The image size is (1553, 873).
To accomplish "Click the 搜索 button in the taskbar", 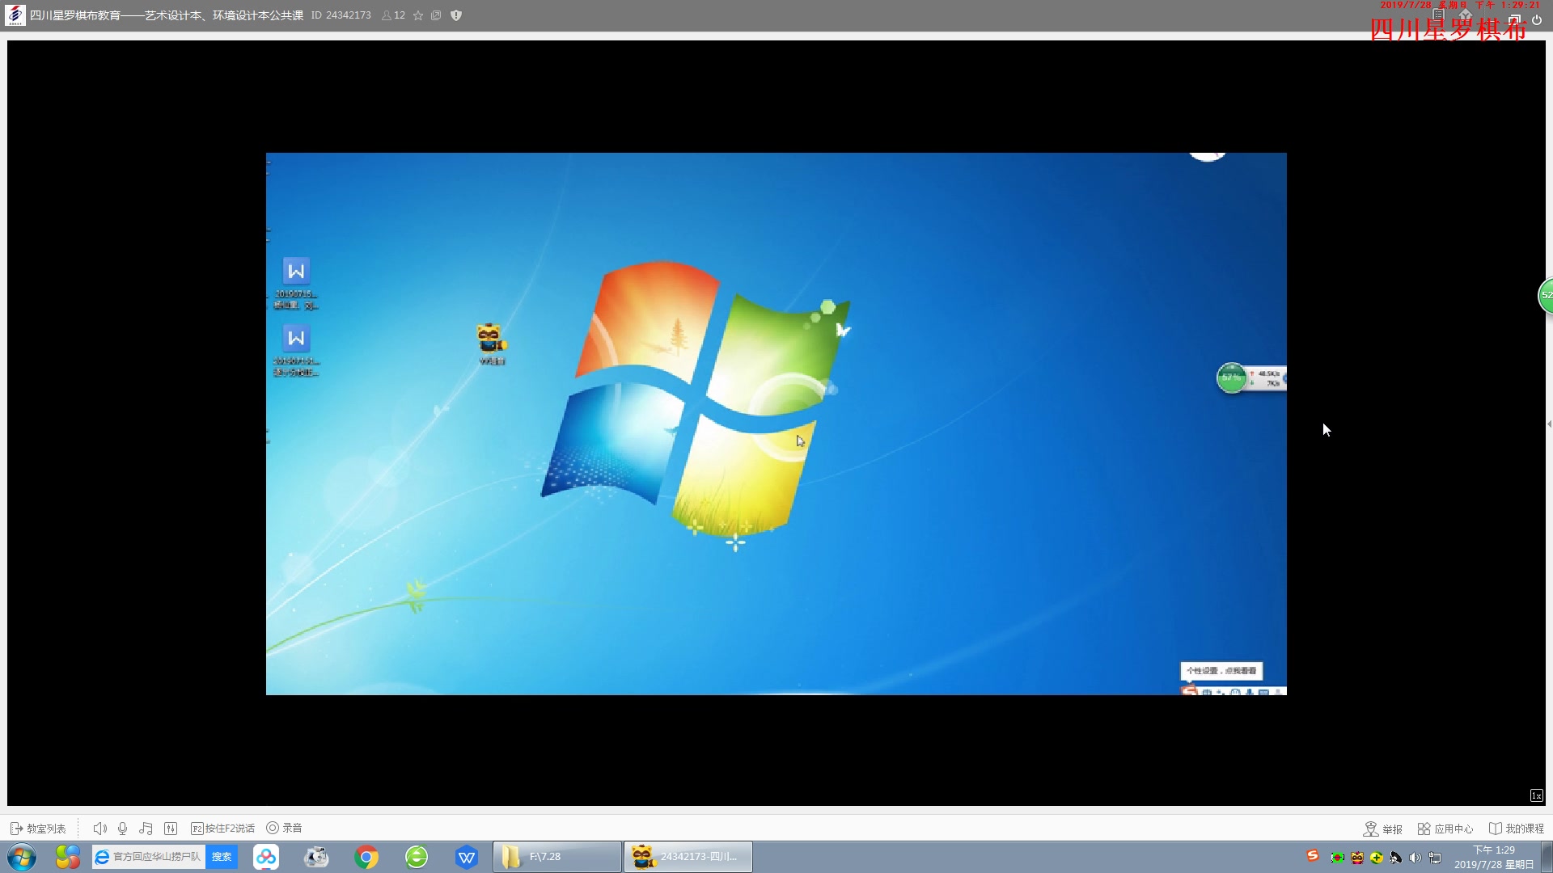I will pos(222,857).
